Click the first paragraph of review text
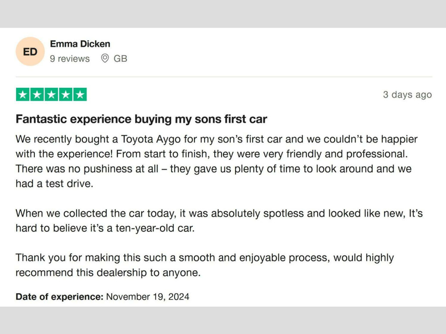 pyautogui.click(x=216, y=161)
